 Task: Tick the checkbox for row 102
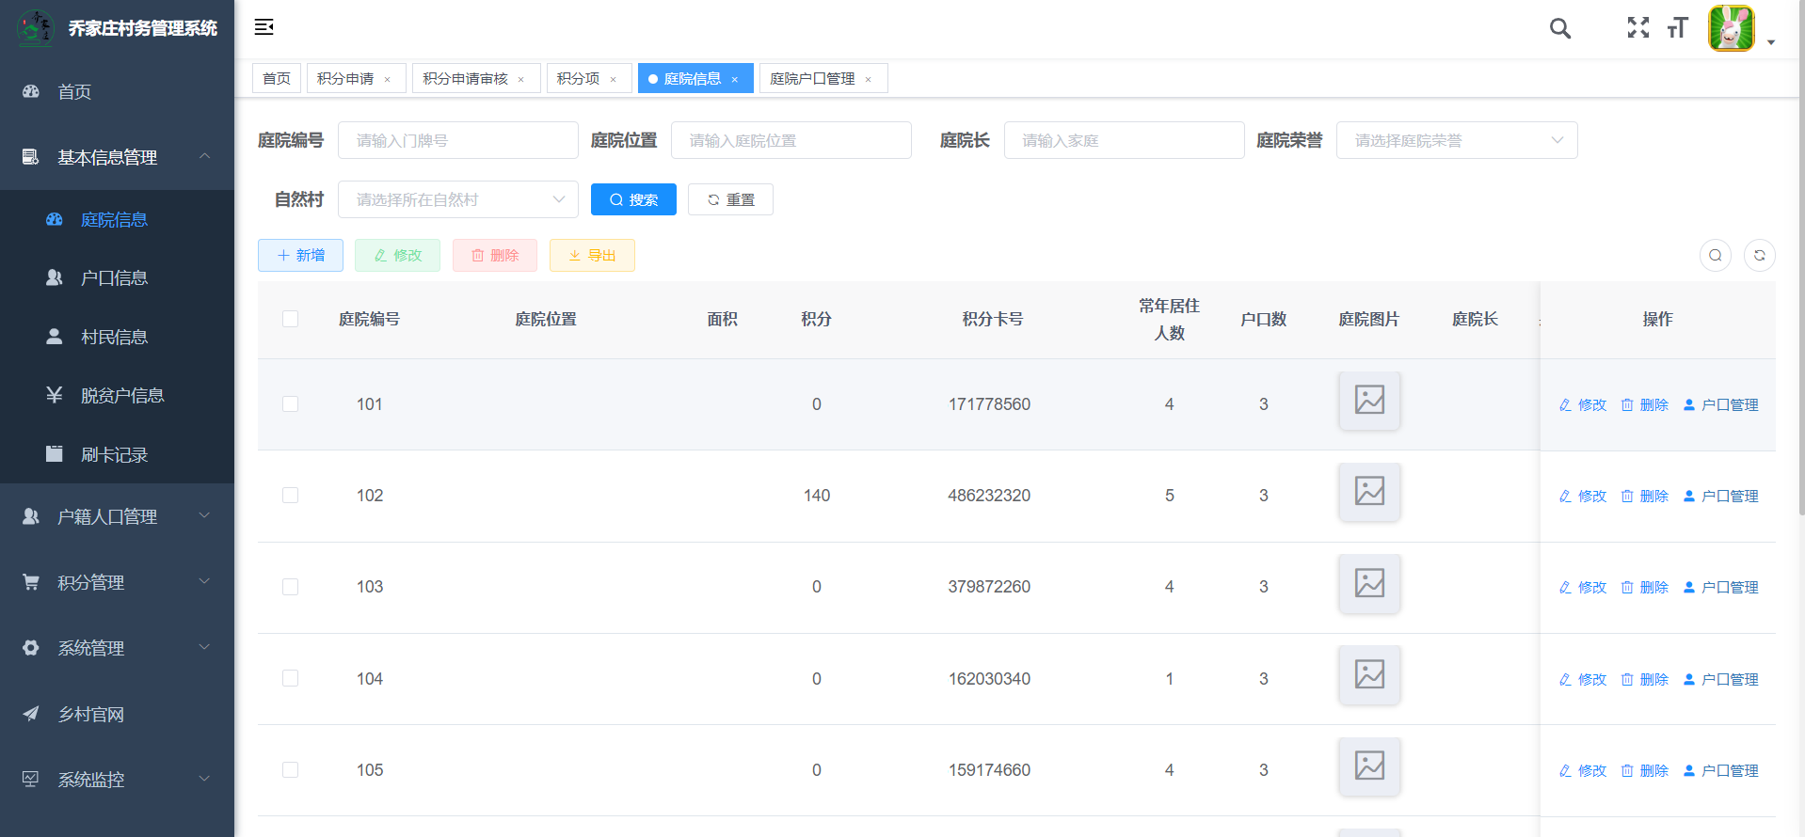tap(290, 496)
